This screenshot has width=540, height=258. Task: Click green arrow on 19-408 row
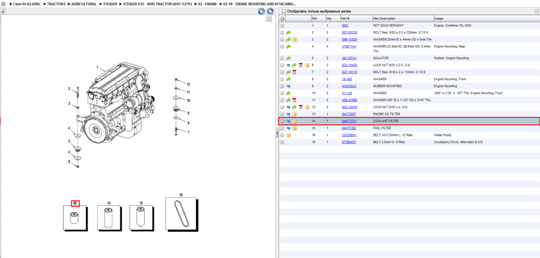tap(288, 79)
